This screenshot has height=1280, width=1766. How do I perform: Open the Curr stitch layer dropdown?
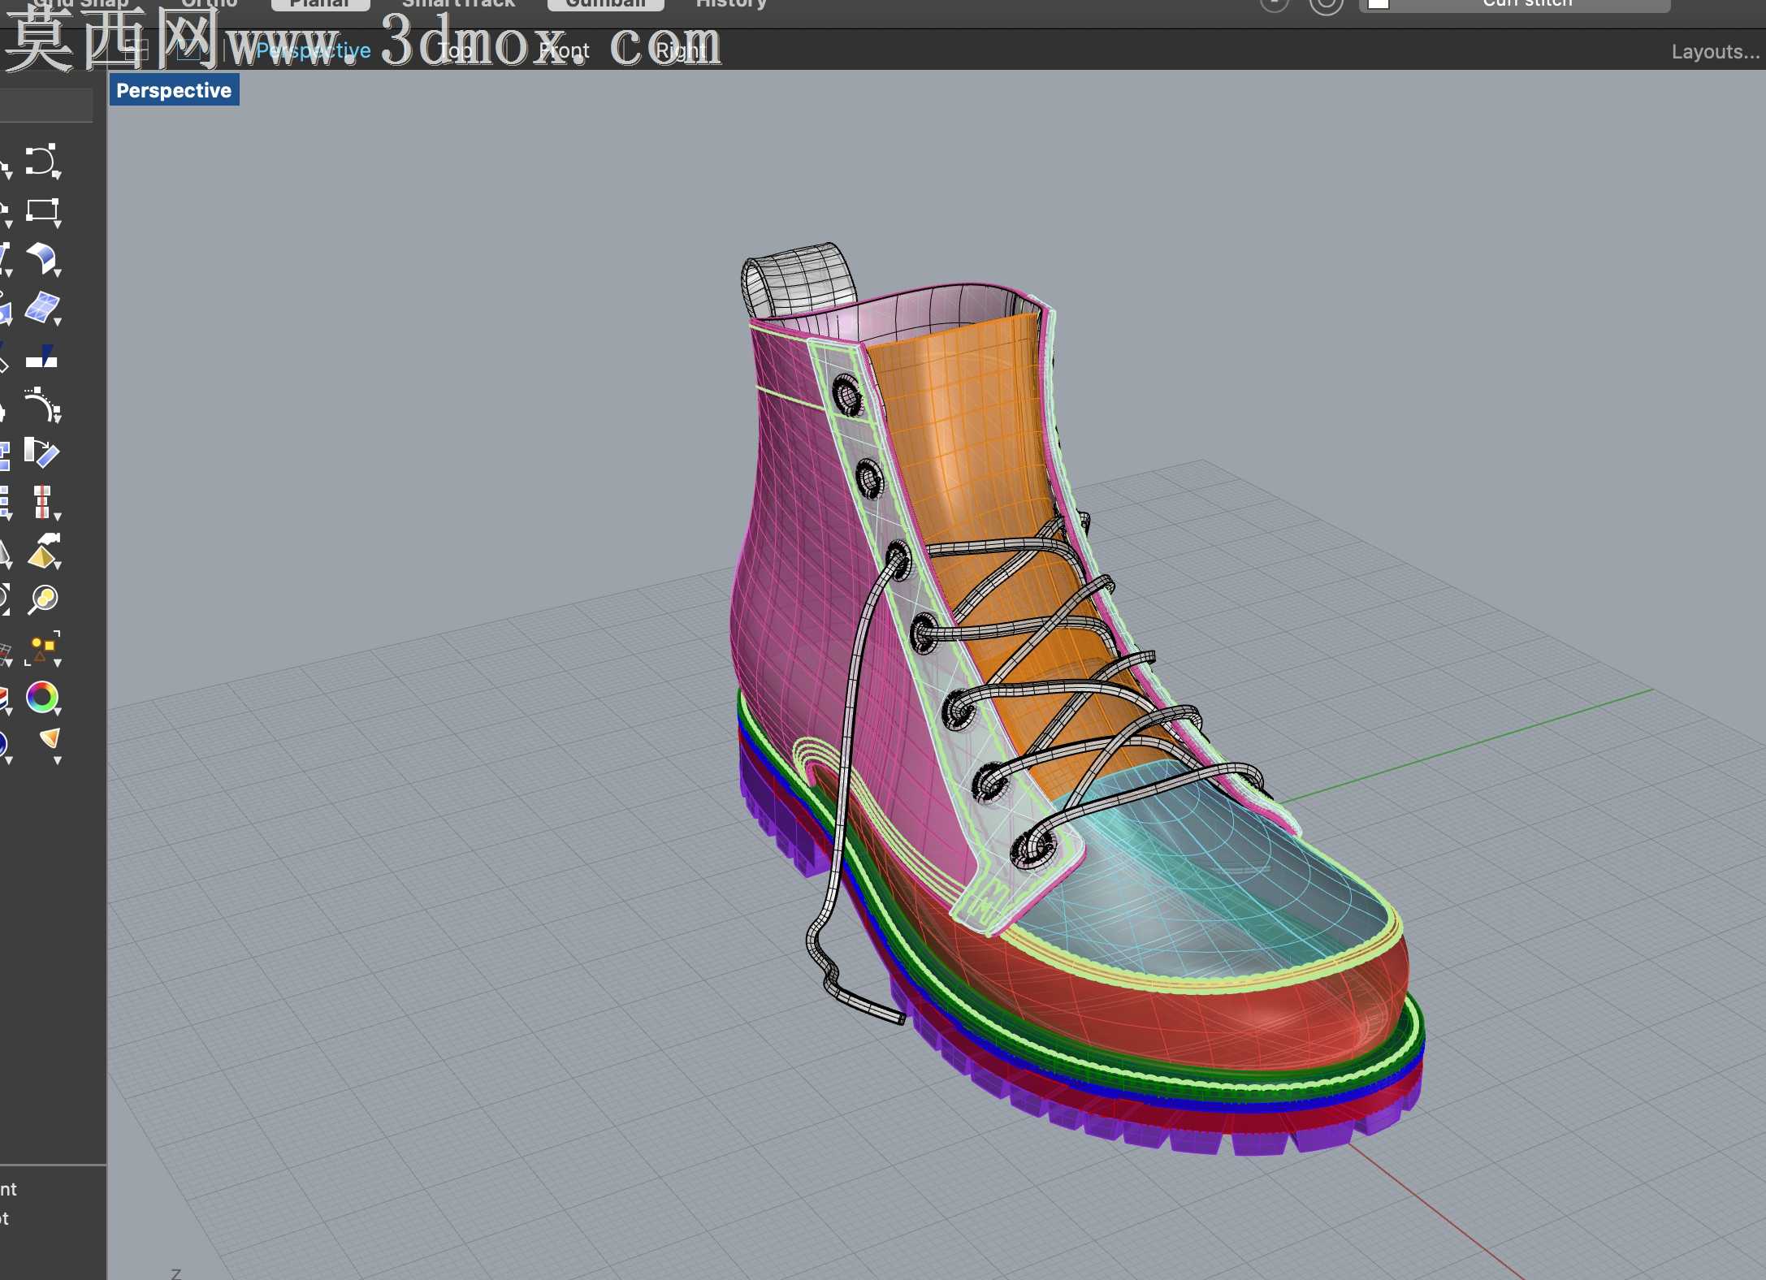[x=1515, y=5]
